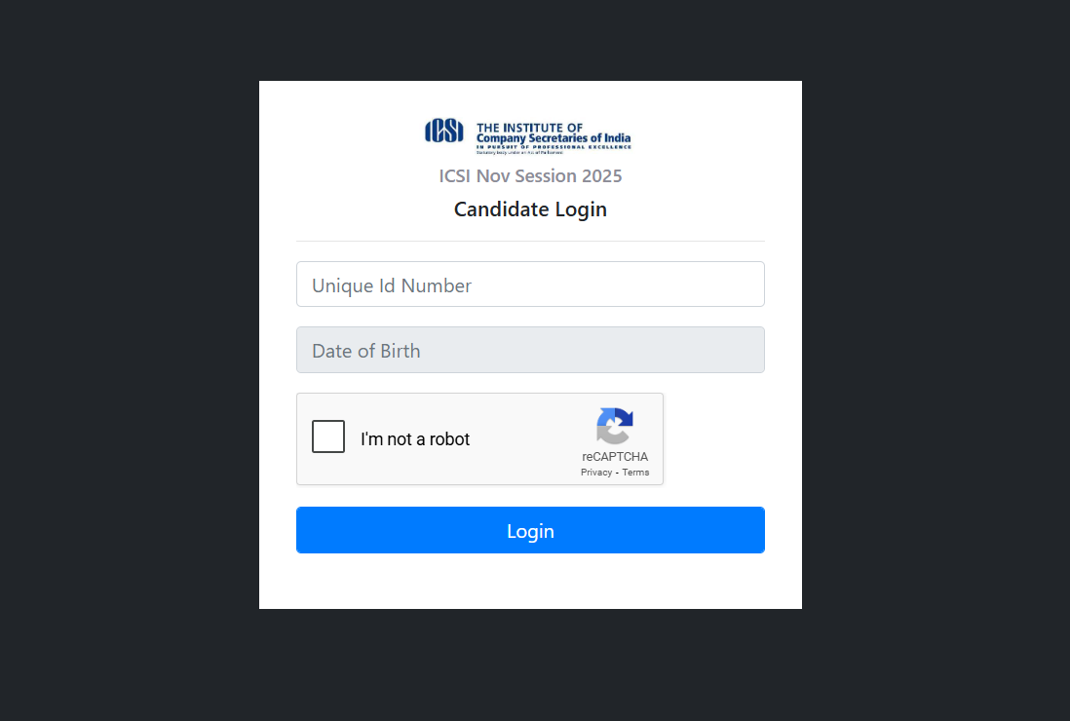1070x721 pixels.
Task: Tick the "I'm not a robot" checkbox
Action: tap(328, 436)
